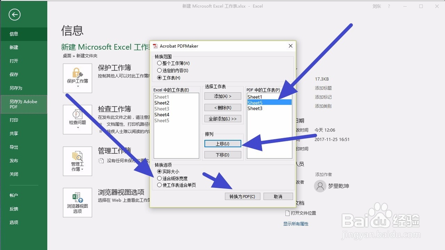
Task: Click the 添加标题 property field
Action: pos(323,88)
